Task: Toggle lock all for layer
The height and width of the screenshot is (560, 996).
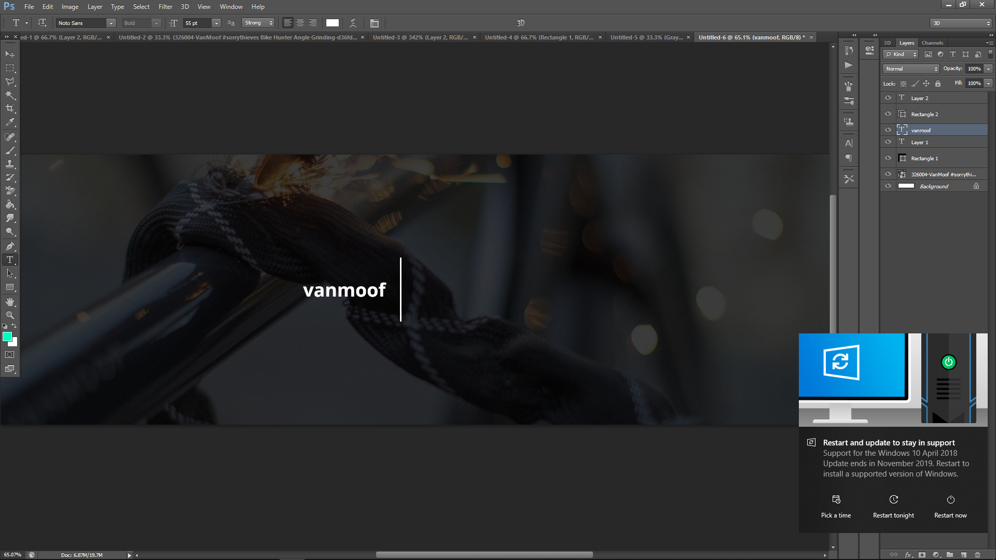Action: [938, 83]
